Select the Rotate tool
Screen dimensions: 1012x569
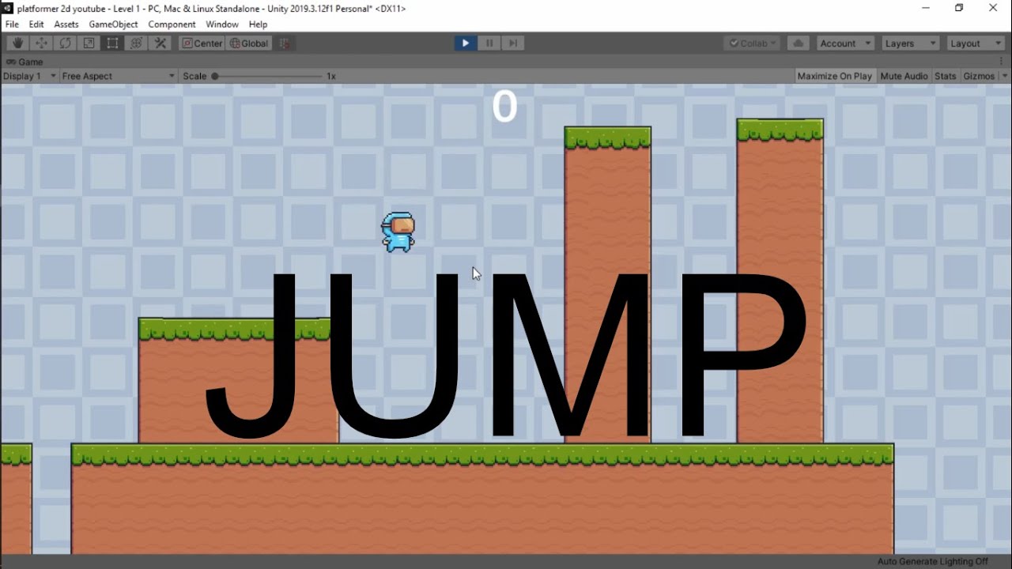pyautogui.click(x=65, y=43)
